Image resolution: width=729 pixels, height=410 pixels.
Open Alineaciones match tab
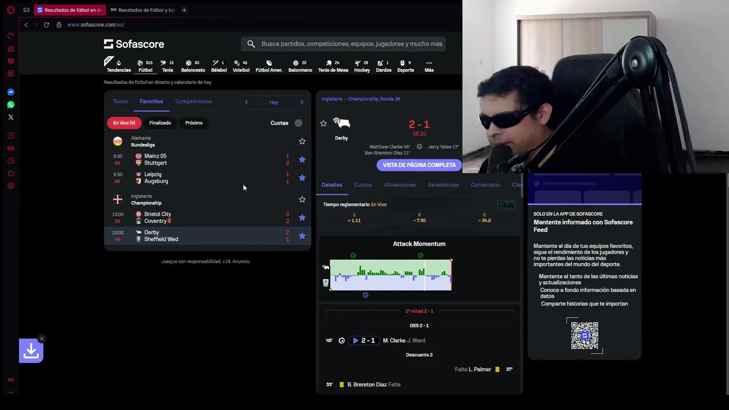point(400,184)
